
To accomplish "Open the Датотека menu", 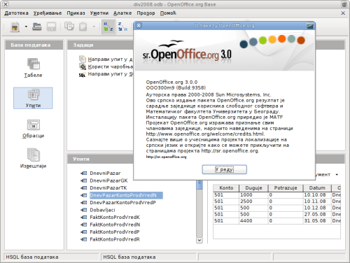I will pos(16,13).
